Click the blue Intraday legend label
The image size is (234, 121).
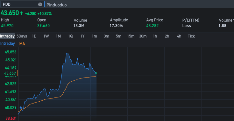(x=7, y=44)
